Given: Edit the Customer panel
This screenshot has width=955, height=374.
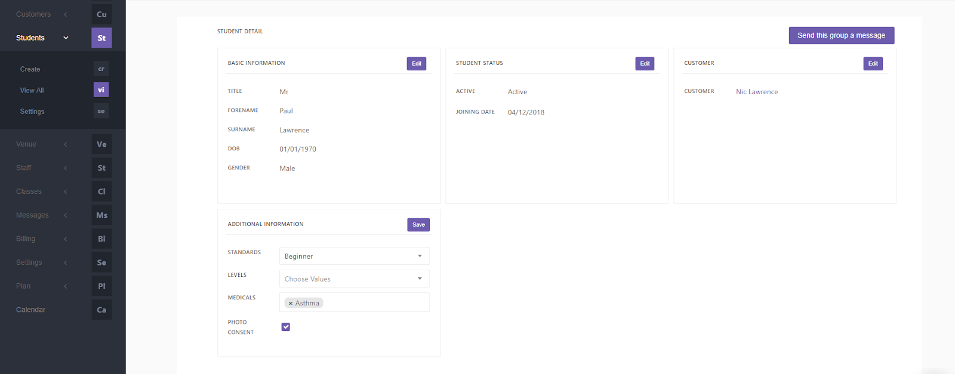Looking at the screenshot, I should pos(873,64).
